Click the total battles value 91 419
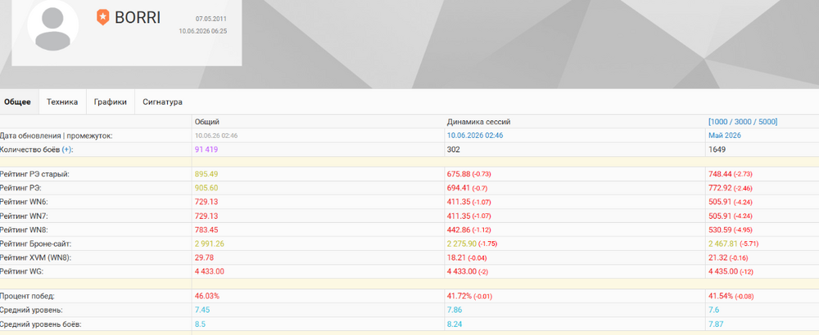 coord(206,150)
